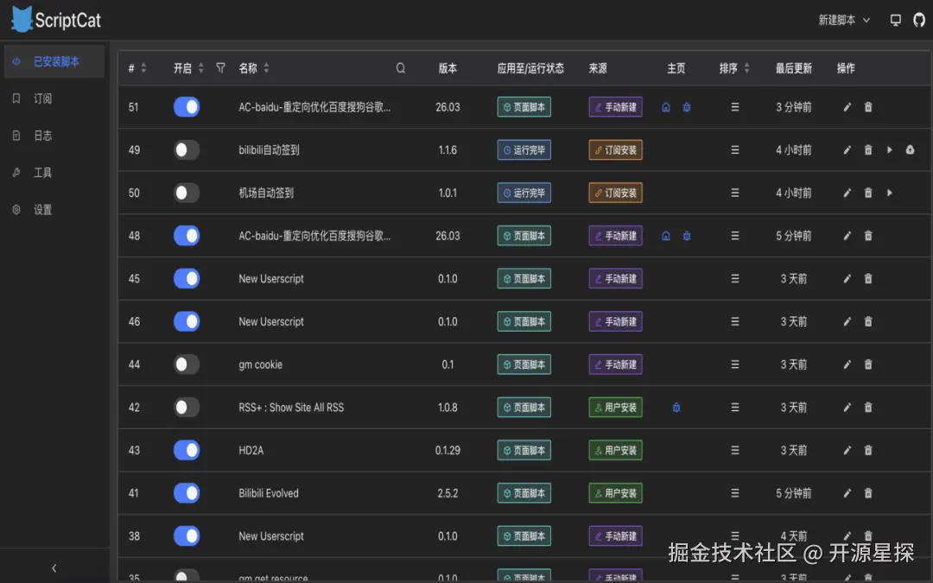This screenshot has width=933, height=583.
Task: Click the monitor icon in the top toolbar
Action: (896, 19)
